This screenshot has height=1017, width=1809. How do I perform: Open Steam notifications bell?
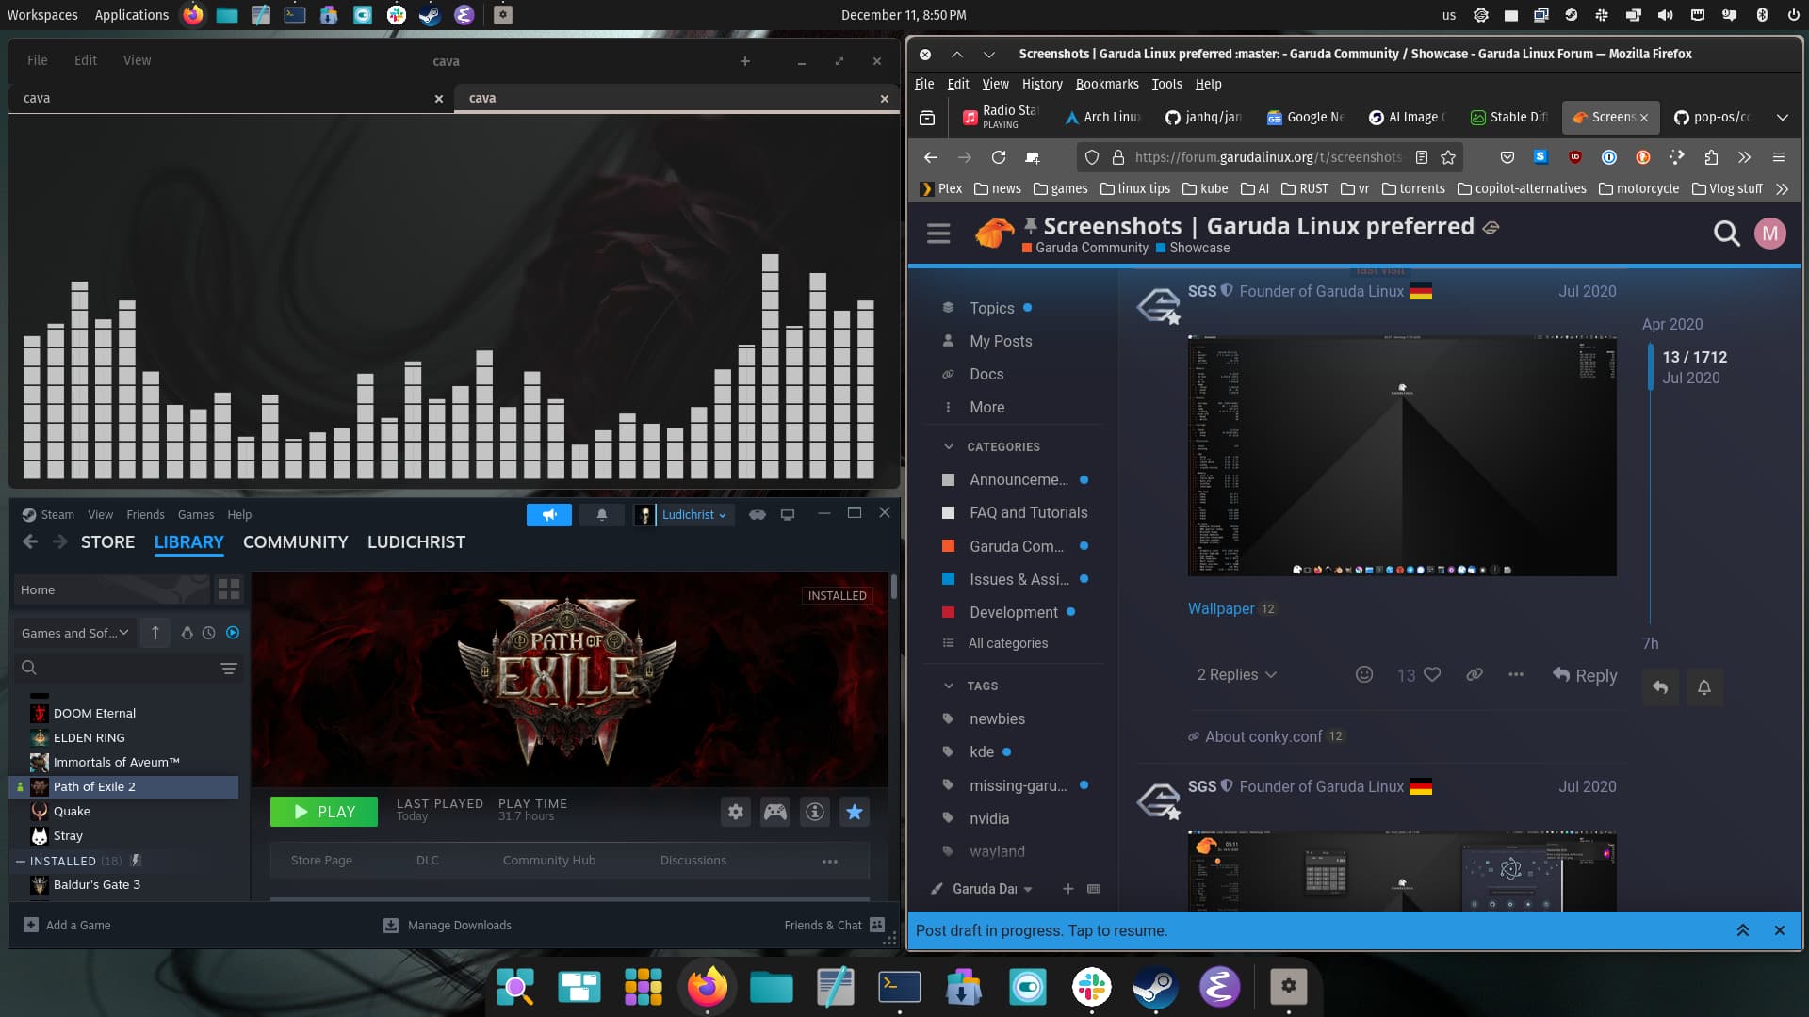[x=601, y=514]
